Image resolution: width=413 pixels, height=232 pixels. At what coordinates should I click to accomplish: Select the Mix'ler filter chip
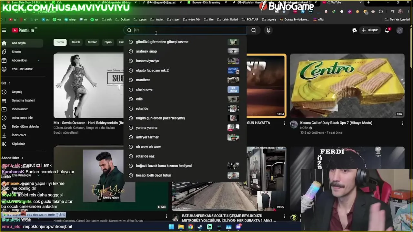coord(92,42)
